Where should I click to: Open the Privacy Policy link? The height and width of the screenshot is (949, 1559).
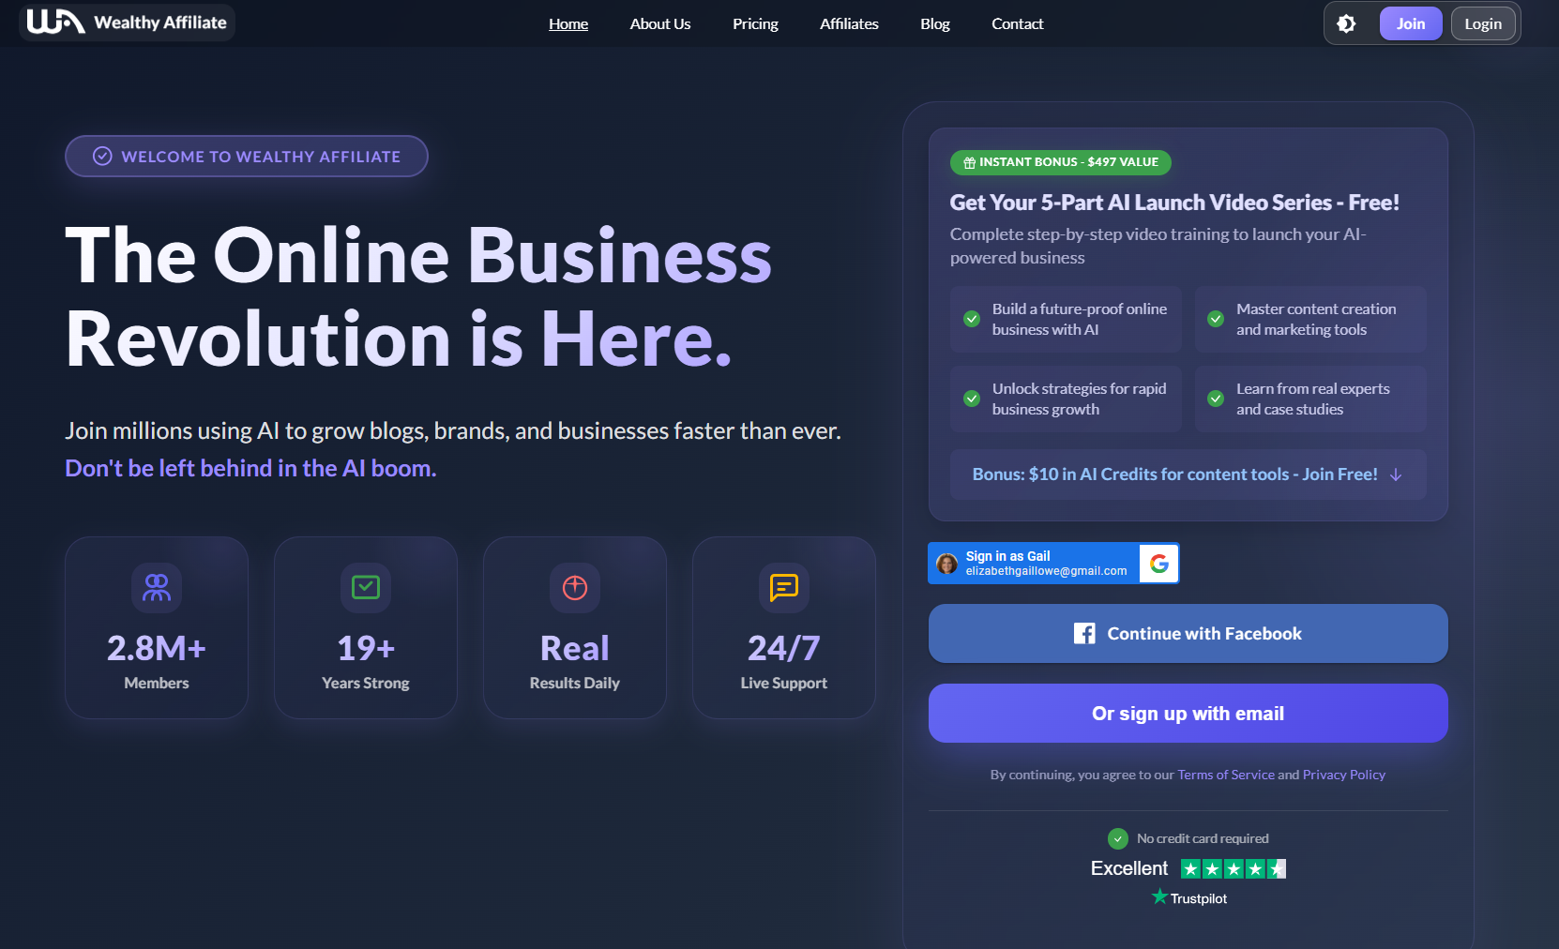pos(1344,775)
